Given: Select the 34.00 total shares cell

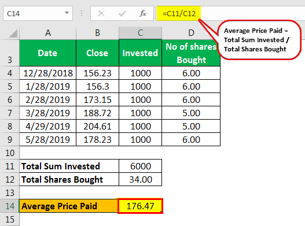Looking at the screenshot, I should (x=140, y=179).
